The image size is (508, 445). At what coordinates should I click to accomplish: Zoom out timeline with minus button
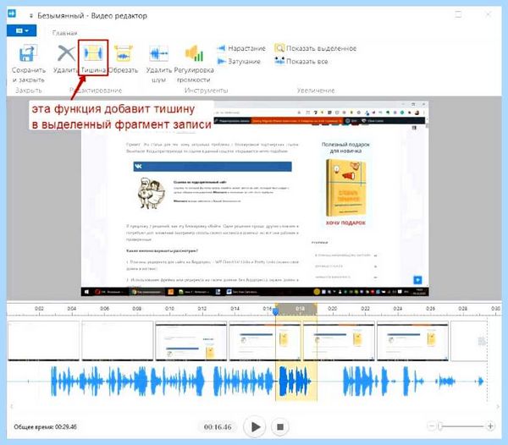tap(431, 426)
